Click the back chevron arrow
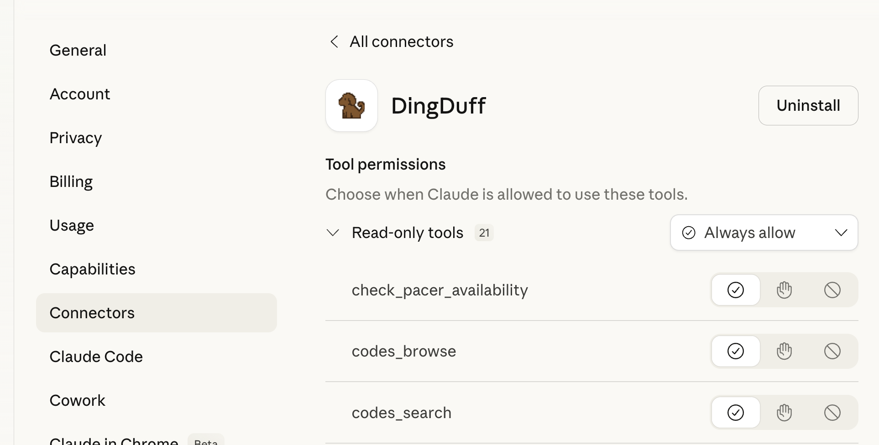The image size is (879, 445). point(334,41)
